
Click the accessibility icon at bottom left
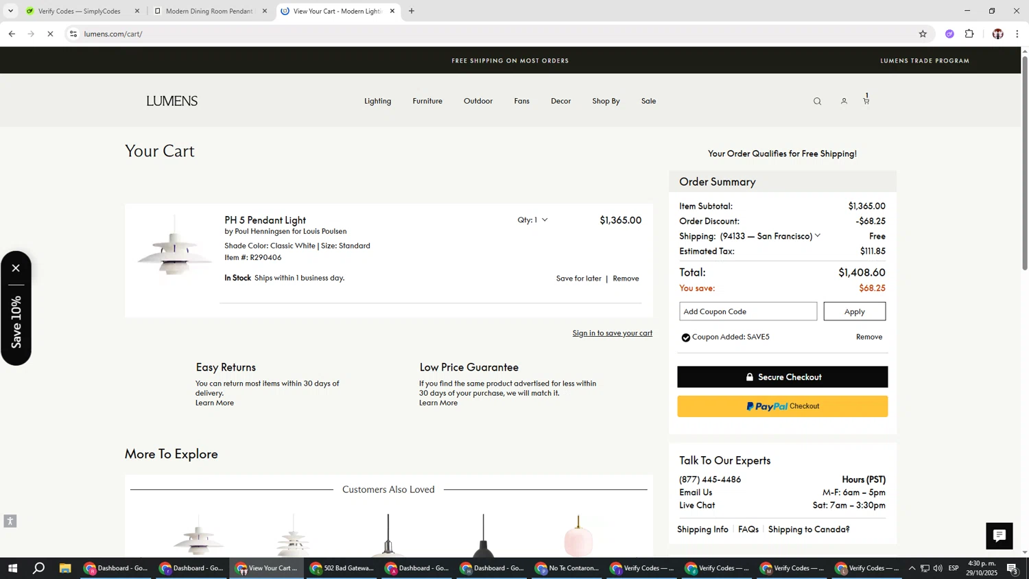click(10, 521)
